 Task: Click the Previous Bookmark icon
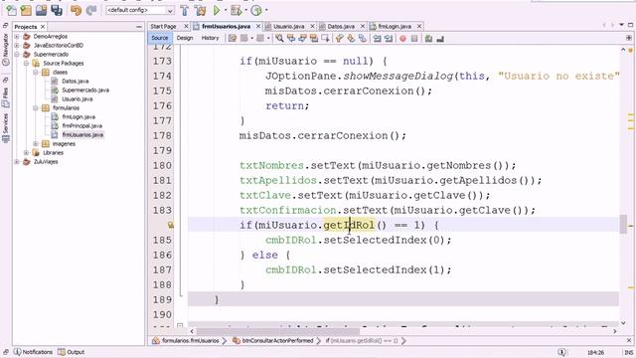[x=340, y=38]
